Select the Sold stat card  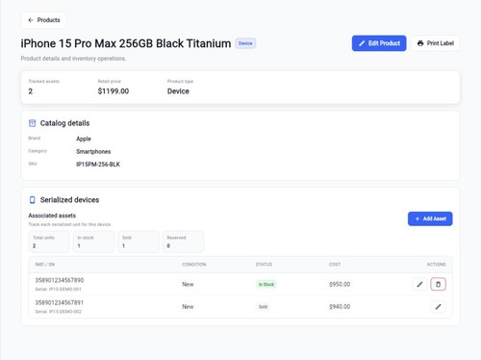pyautogui.click(x=139, y=242)
